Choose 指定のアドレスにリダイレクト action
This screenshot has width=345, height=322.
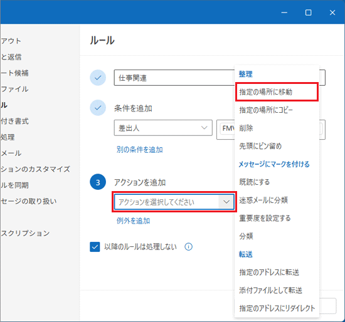coord(277,308)
